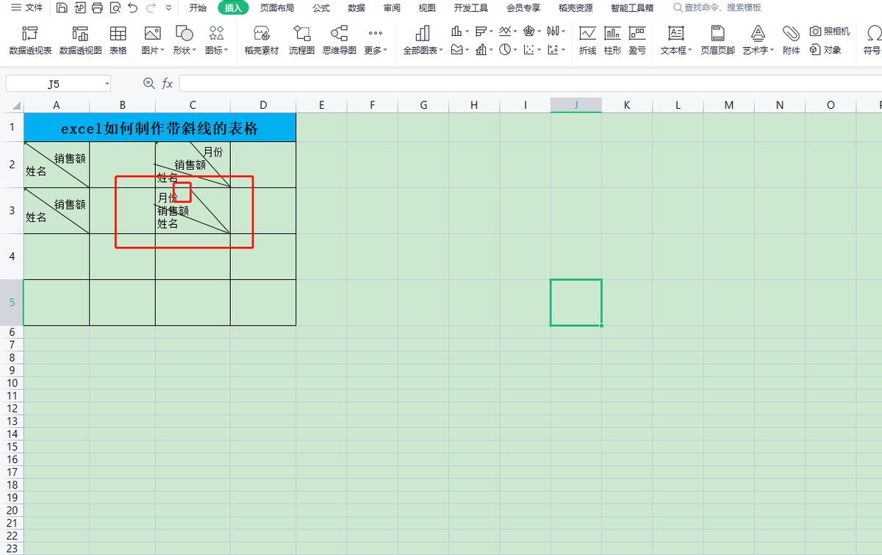Image resolution: width=882 pixels, height=555 pixels.
Task: Click the 照相机 camera tool
Action: 829,31
